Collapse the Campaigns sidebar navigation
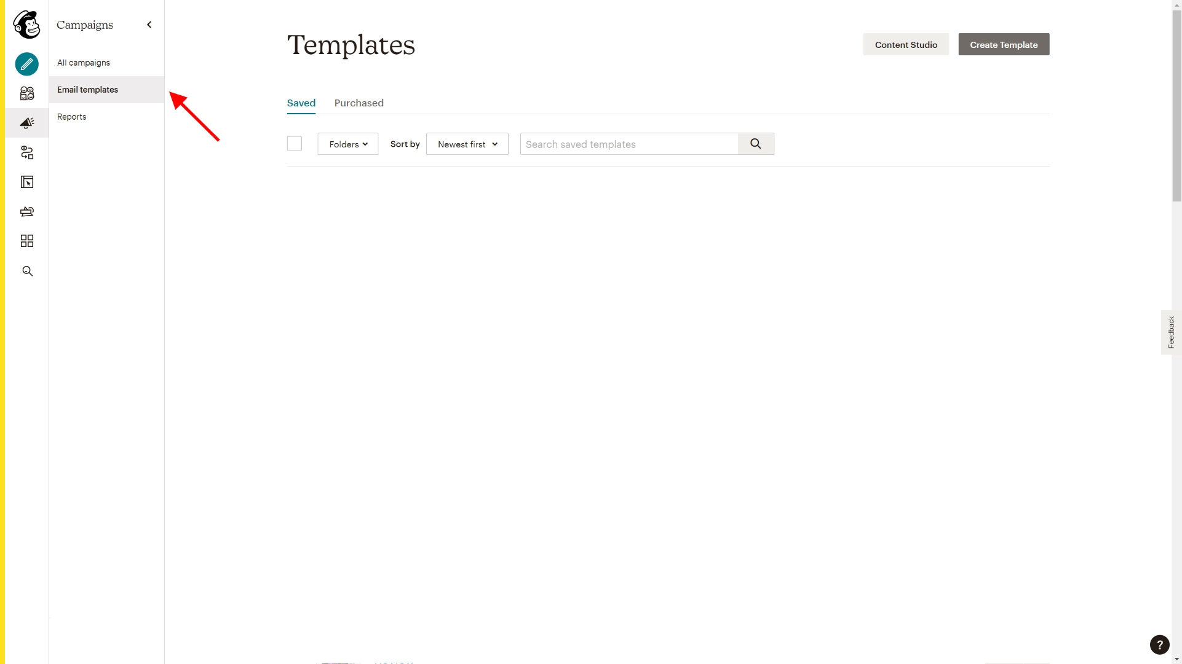Viewport: 1182px width, 664px height. tap(149, 25)
